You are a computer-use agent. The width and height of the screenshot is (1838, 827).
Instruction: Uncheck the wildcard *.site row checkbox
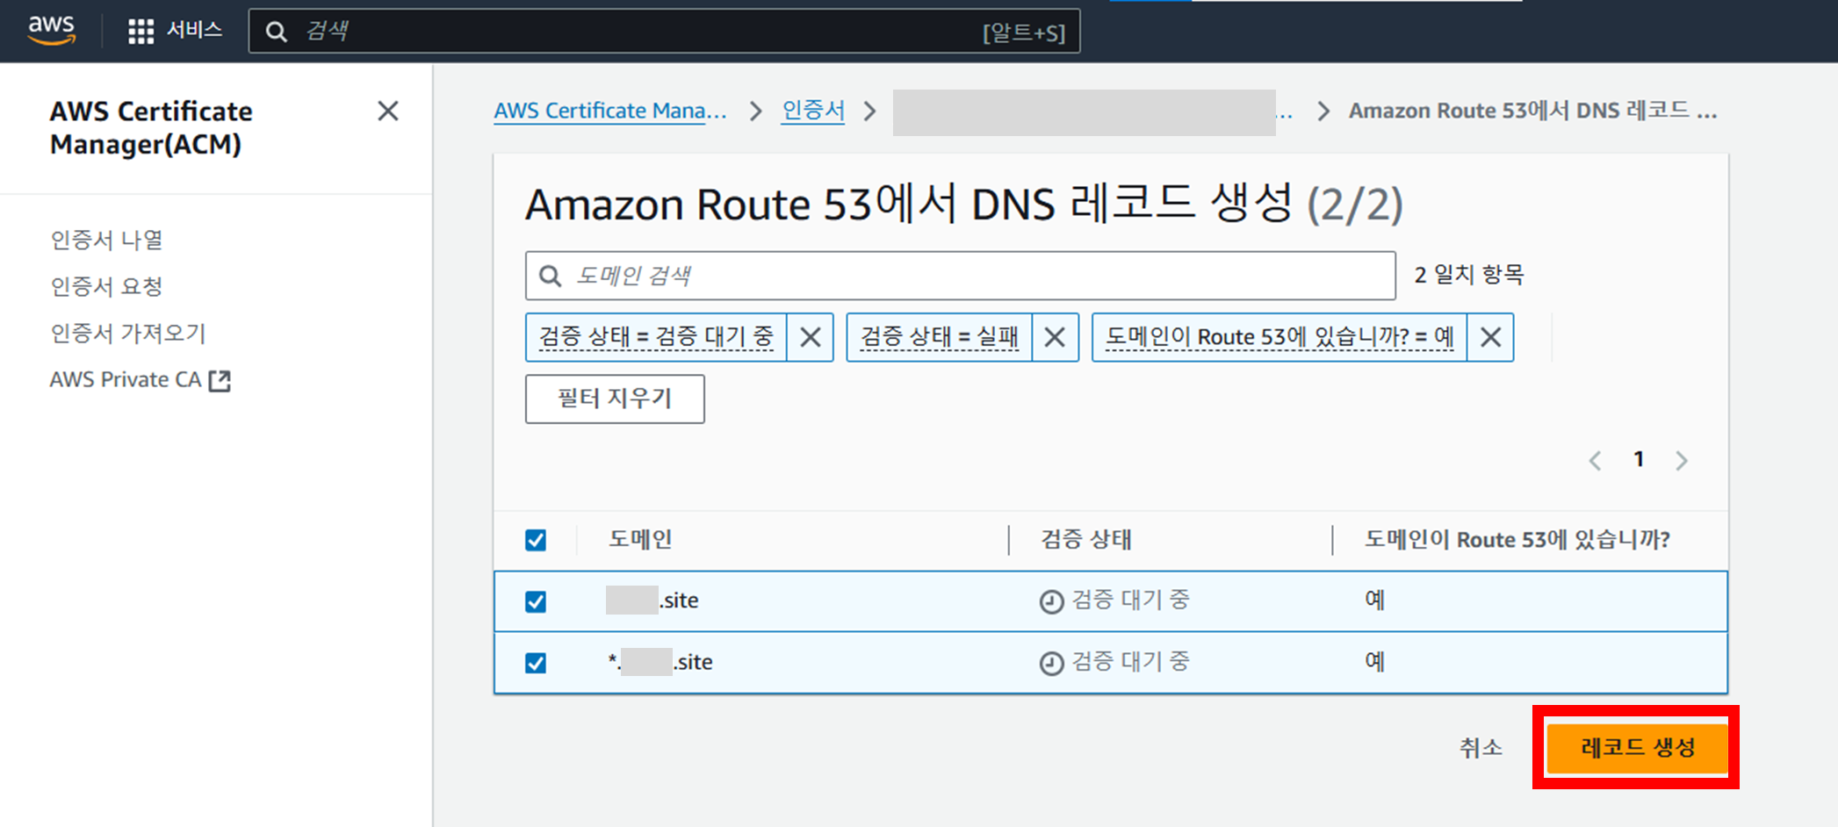(536, 663)
